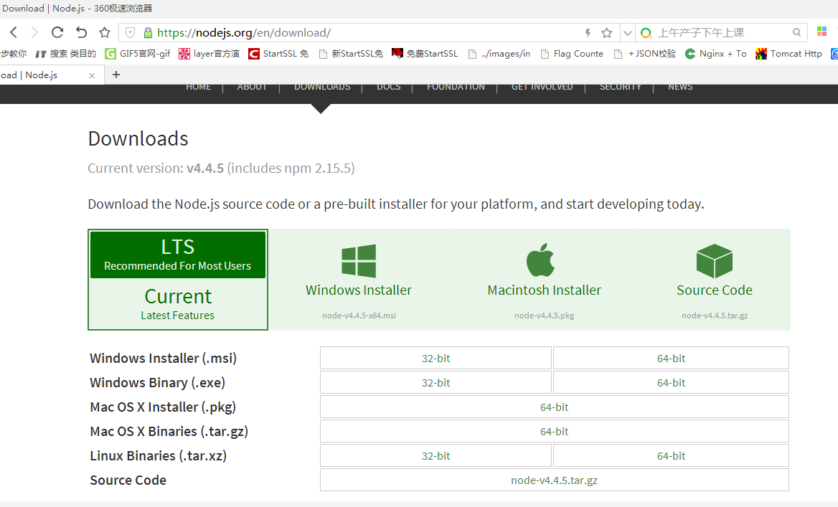The height and width of the screenshot is (507, 838).
Task: Download Windows Binary (.exe) 64-bit
Action: (672, 382)
